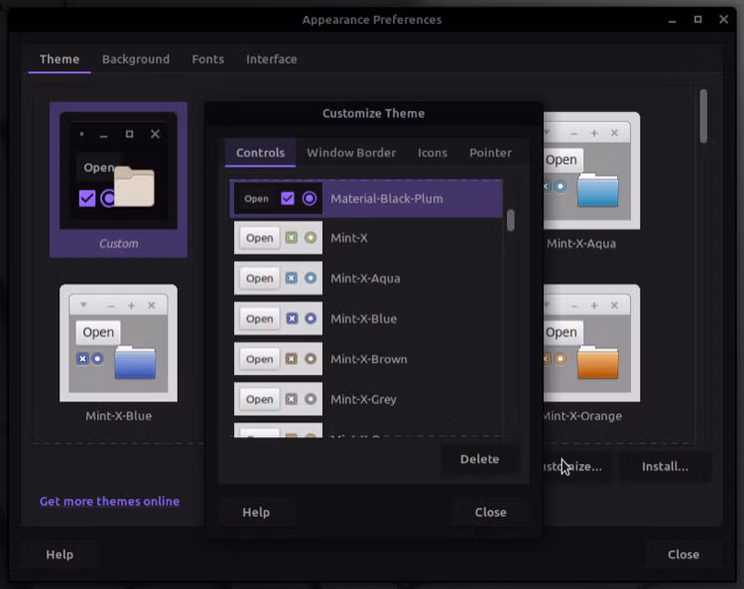
Task: Click Help in Appearance Preferences window
Action: 60,554
